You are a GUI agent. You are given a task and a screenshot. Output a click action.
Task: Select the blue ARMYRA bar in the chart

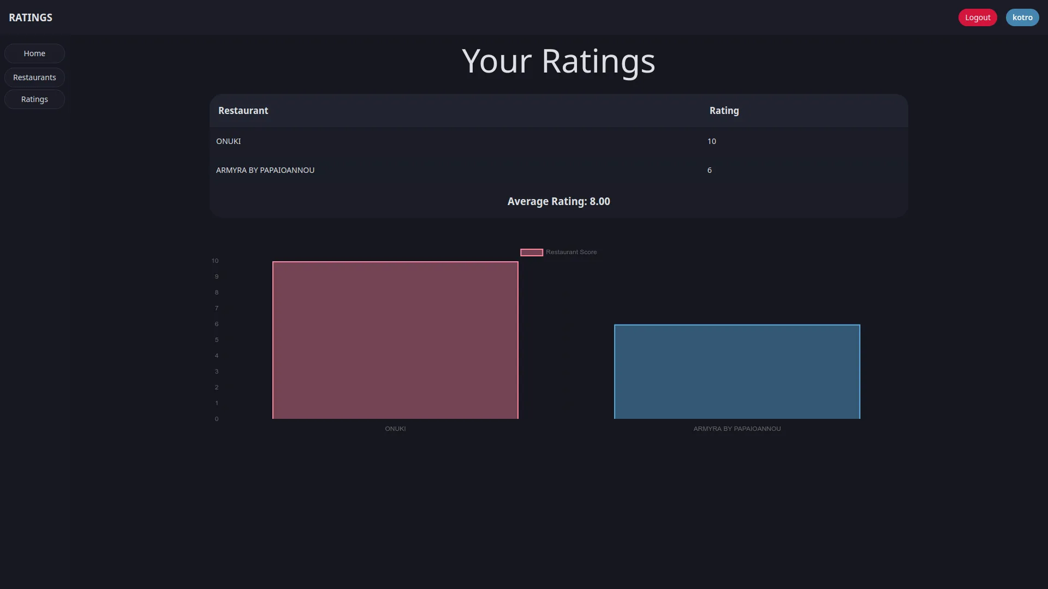(x=737, y=371)
